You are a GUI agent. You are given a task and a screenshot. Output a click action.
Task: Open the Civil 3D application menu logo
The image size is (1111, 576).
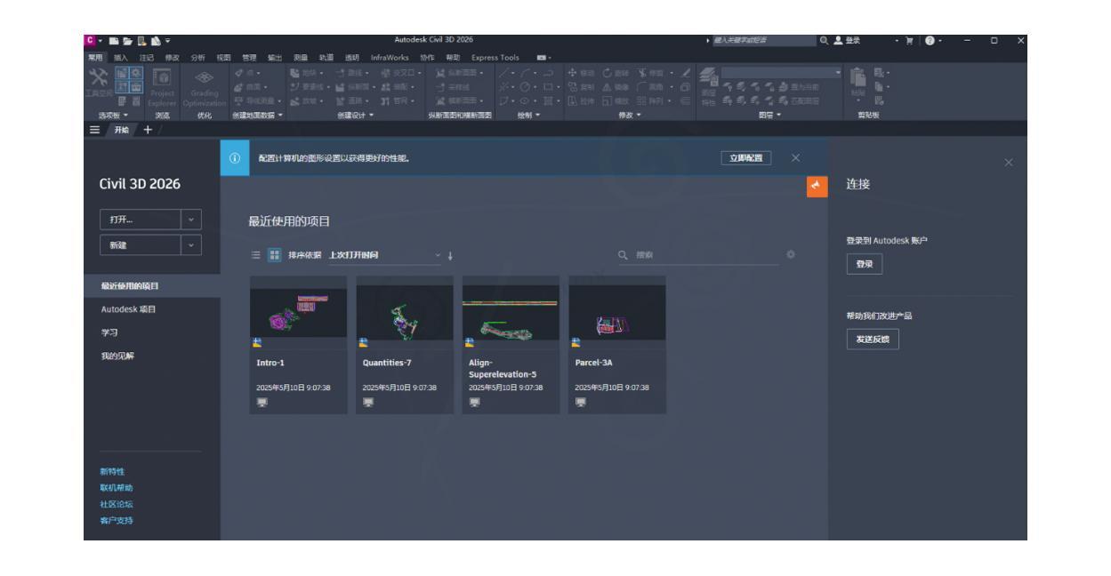(x=89, y=40)
